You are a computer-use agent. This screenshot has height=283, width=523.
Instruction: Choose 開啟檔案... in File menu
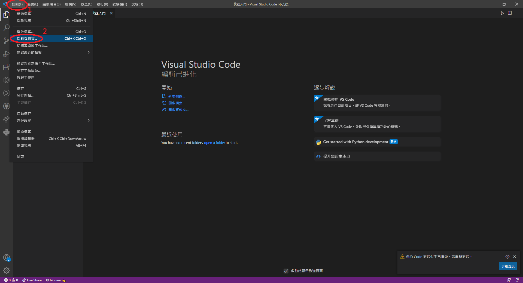pyautogui.click(x=51, y=32)
